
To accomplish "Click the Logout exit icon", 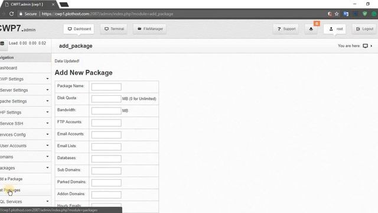I will pos(358,29).
